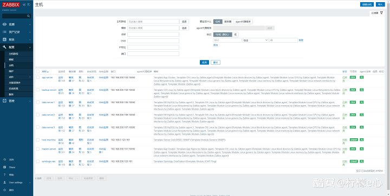Click the Support headset icon in the sidebar

point(5,160)
